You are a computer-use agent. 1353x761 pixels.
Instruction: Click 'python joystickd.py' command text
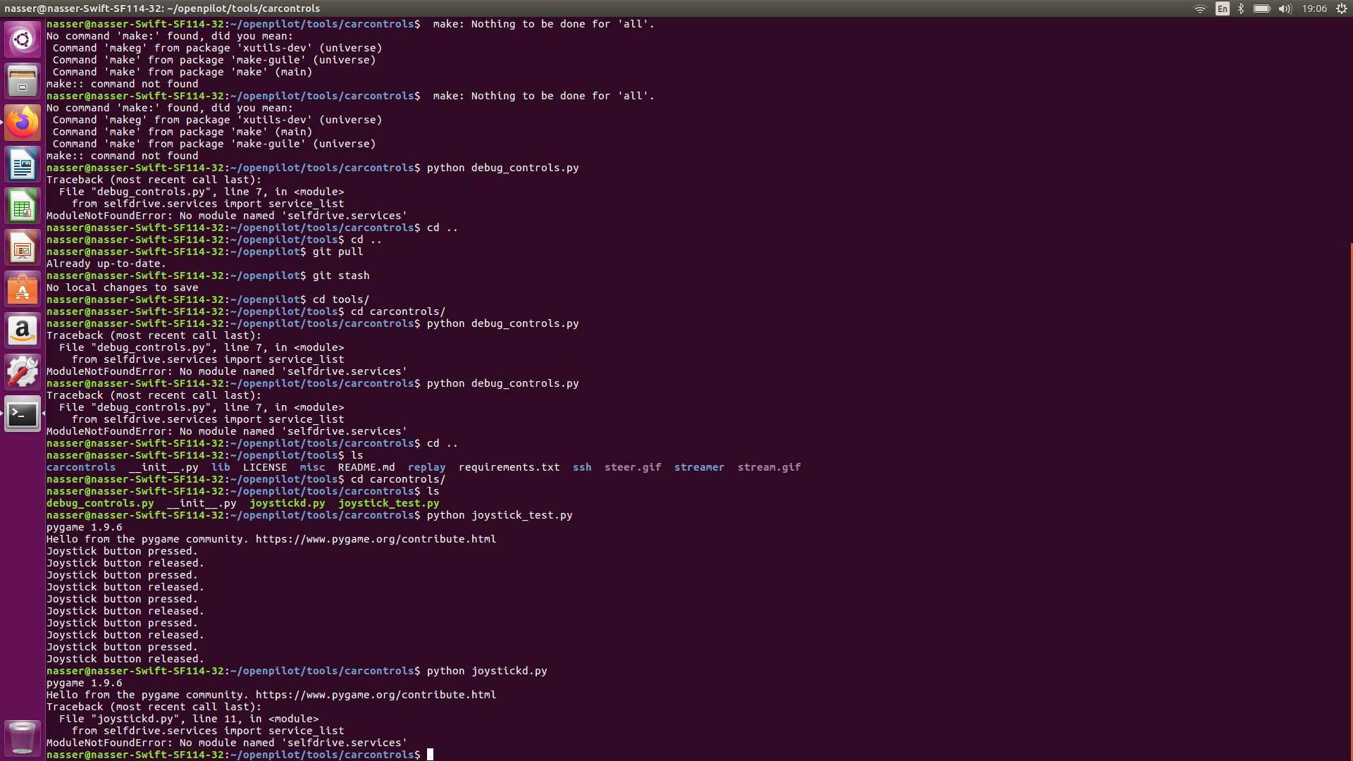pyautogui.click(x=487, y=671)
